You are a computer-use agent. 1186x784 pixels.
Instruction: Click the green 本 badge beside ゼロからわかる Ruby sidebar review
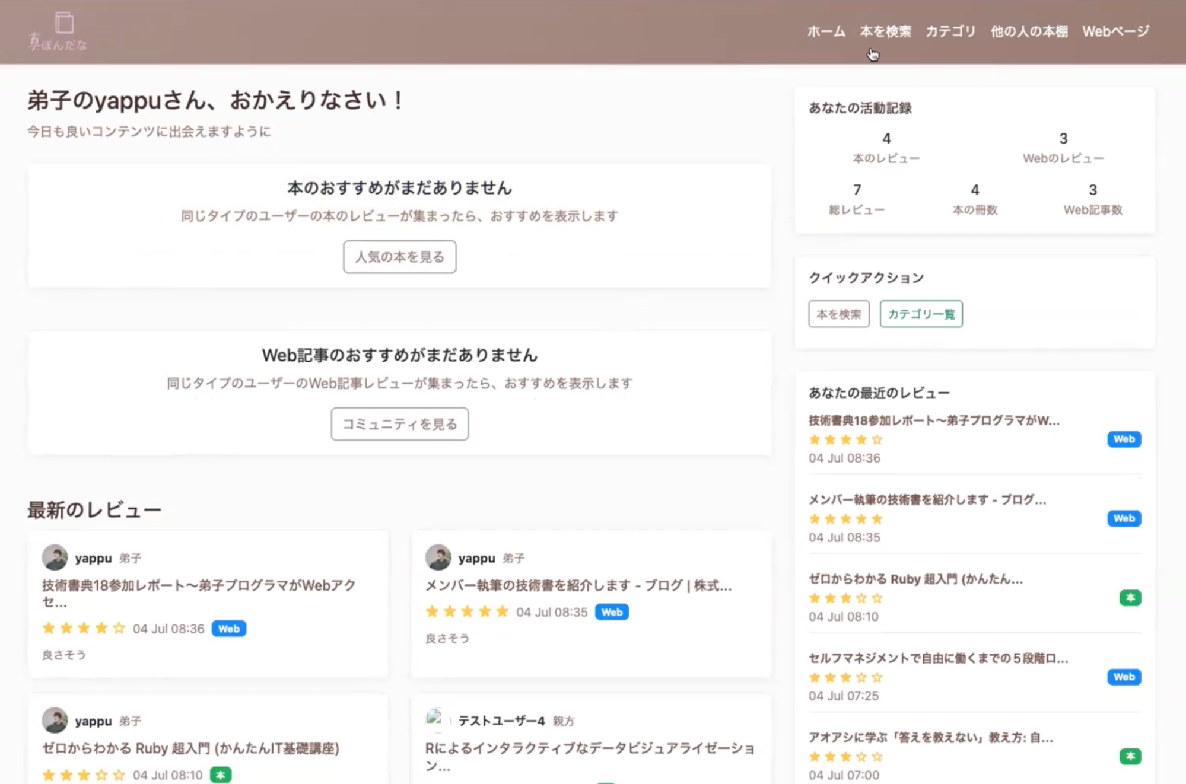pyautogui.click(x=1130, y=598)
